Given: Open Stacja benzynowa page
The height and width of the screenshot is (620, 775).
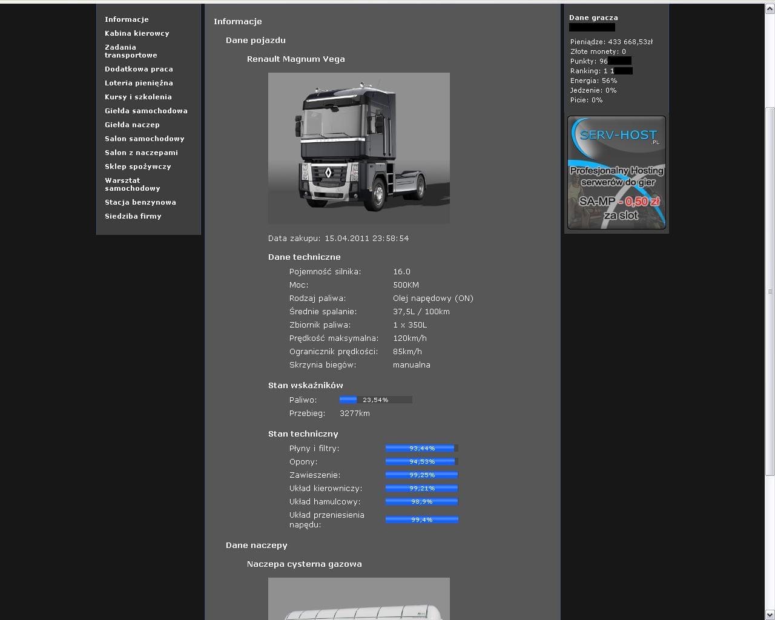Looking at the screenshot, I should click(x=140, y=202).
